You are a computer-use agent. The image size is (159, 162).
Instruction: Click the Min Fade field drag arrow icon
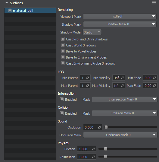[x=154, y=78]
